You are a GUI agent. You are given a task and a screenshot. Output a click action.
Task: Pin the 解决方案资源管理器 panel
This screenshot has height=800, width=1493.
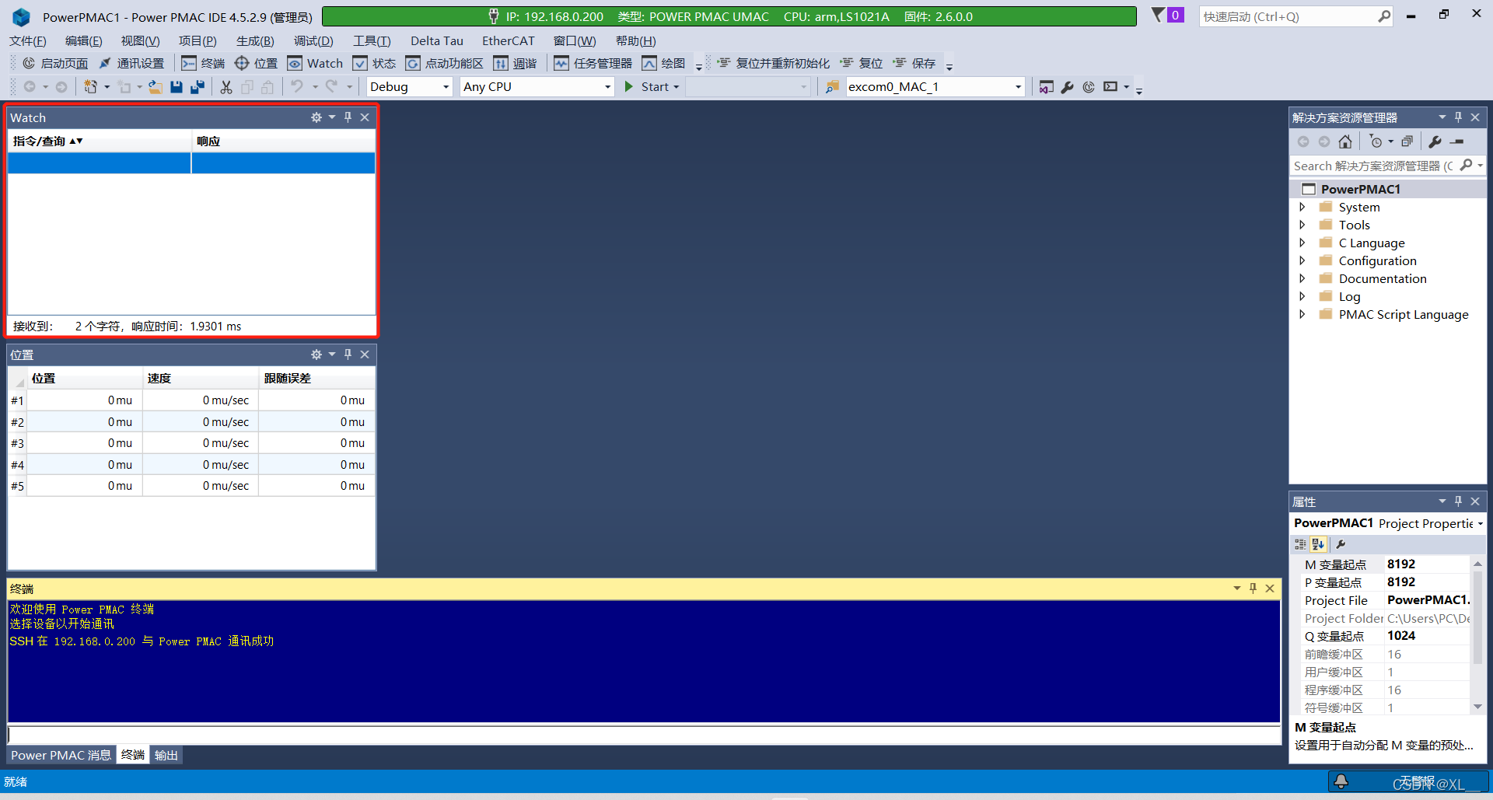[x=1459, y=117]
